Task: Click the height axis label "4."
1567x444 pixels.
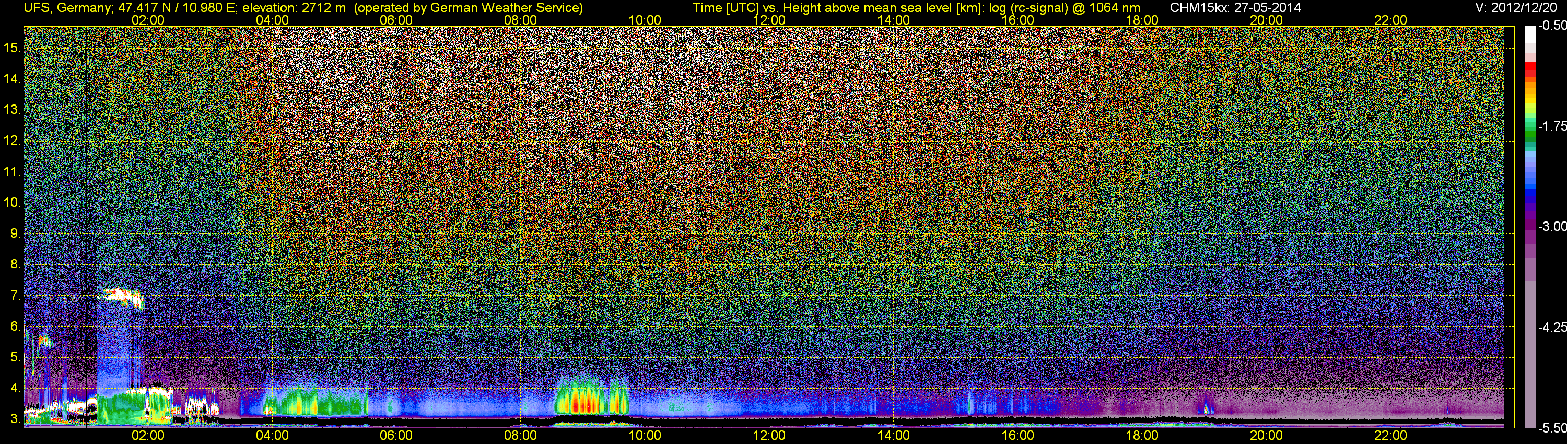Action: tap(15, 388)
